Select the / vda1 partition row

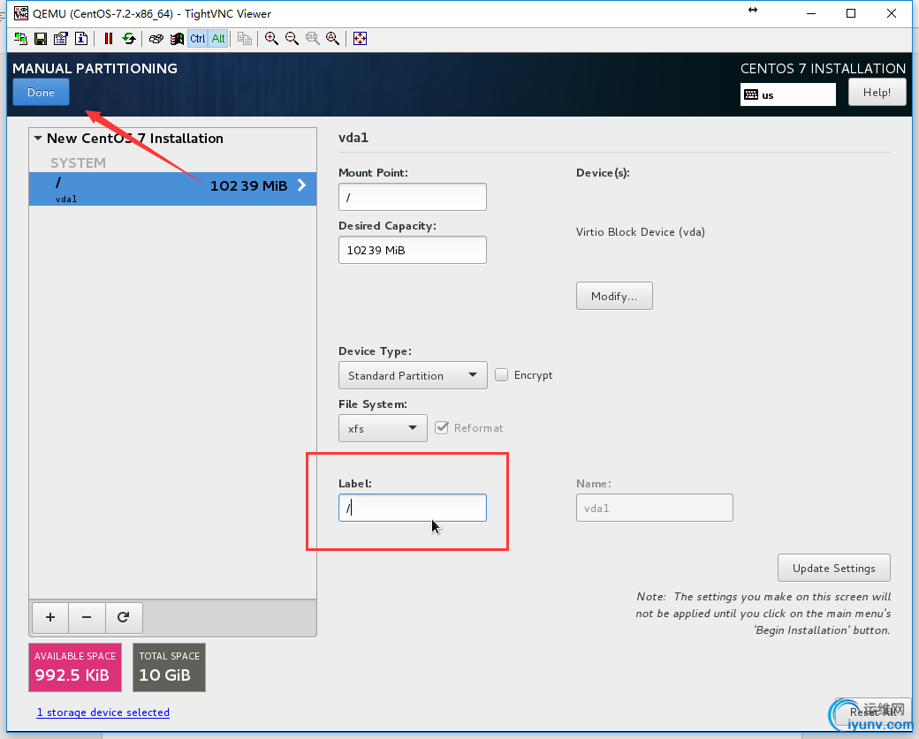[x=172, y=189]
